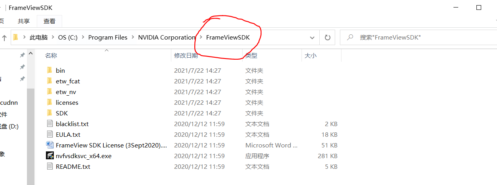Select the nvfvsdksvc_x64.exe application icon
This screenshot has height=185, width=497.
[x=49, y=156]
